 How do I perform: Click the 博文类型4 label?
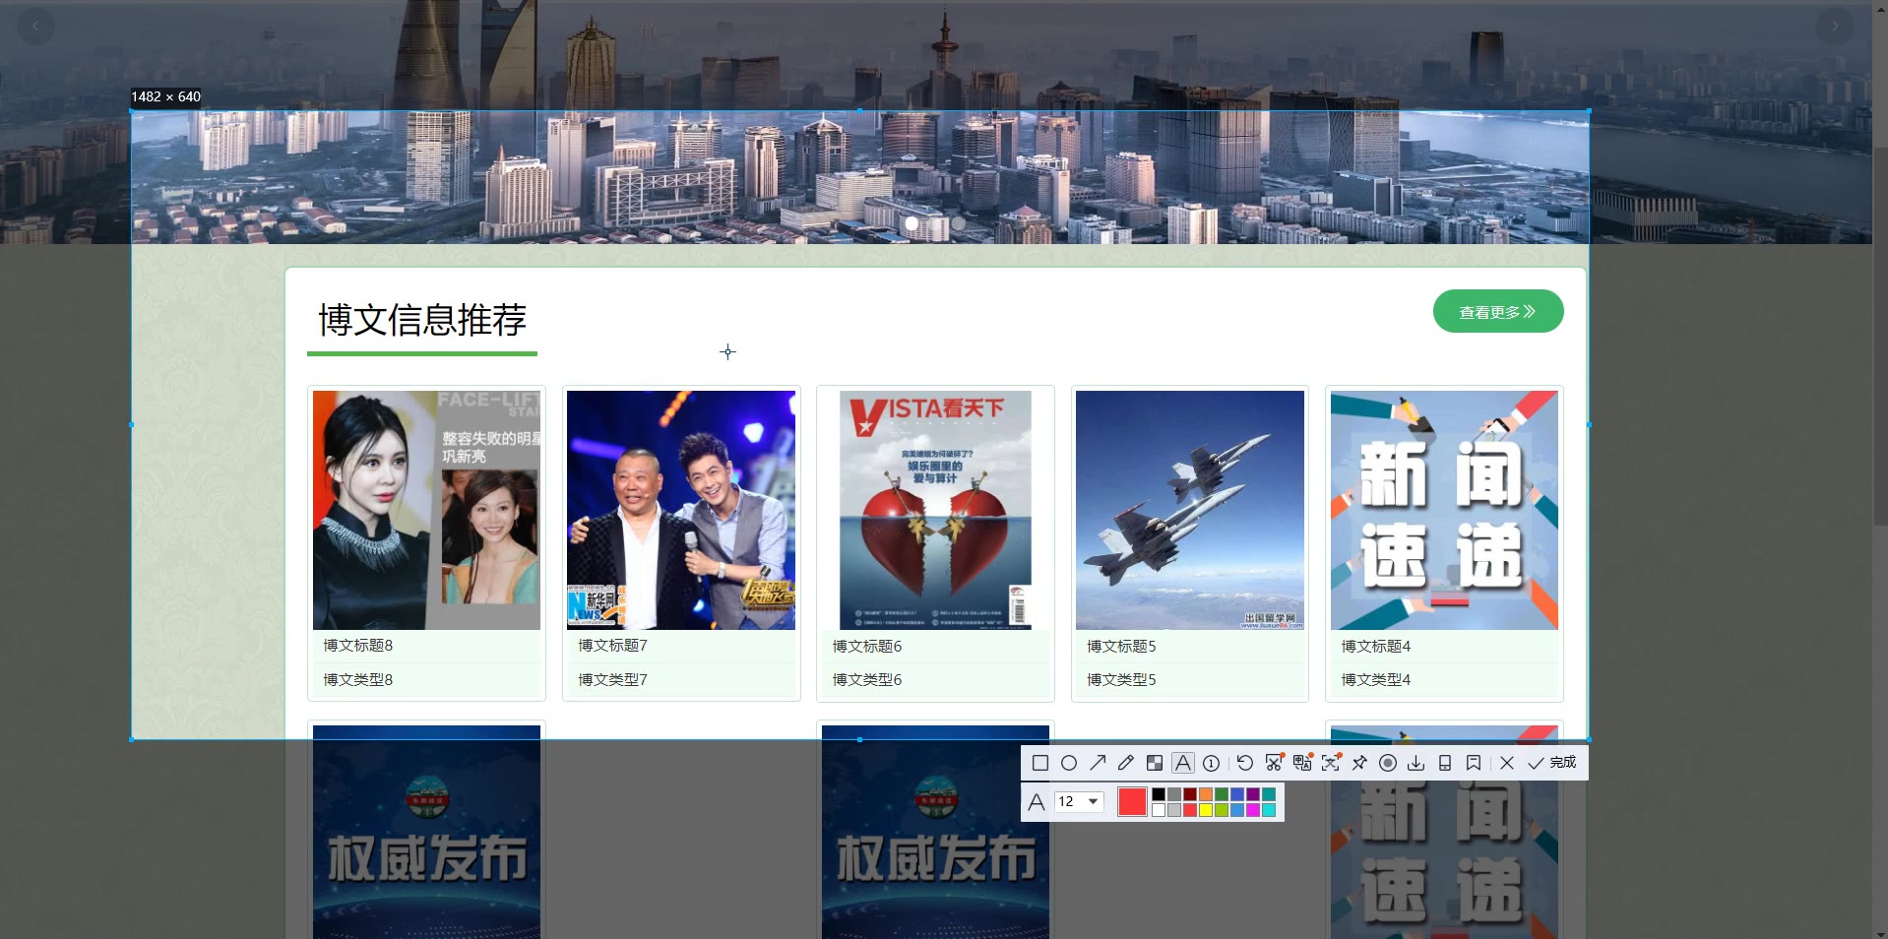pos(1376,680)
